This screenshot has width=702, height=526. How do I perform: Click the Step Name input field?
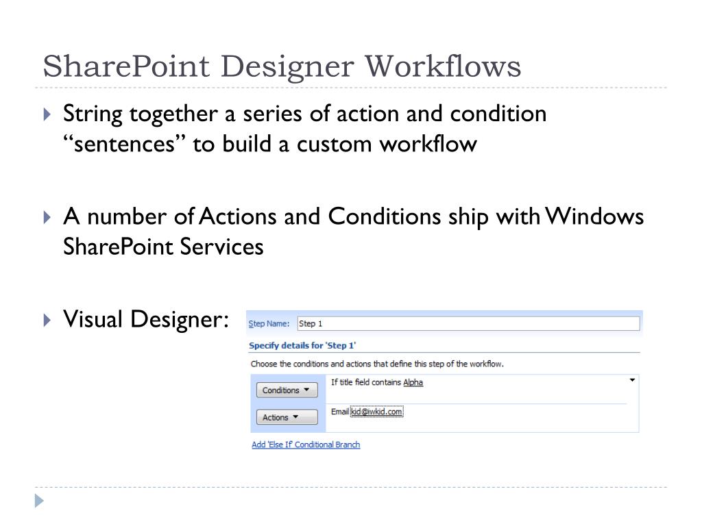coord(468,323)
